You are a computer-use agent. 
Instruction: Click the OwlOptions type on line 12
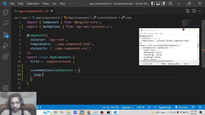click(64, 70)
